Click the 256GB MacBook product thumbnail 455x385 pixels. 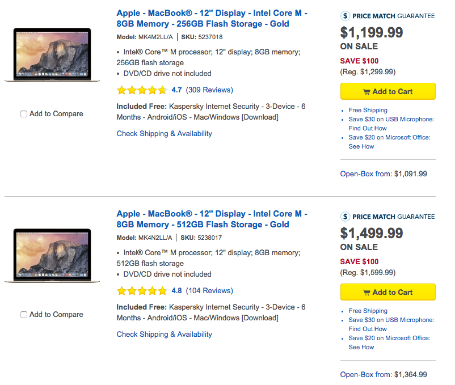[x=52, y=55]
